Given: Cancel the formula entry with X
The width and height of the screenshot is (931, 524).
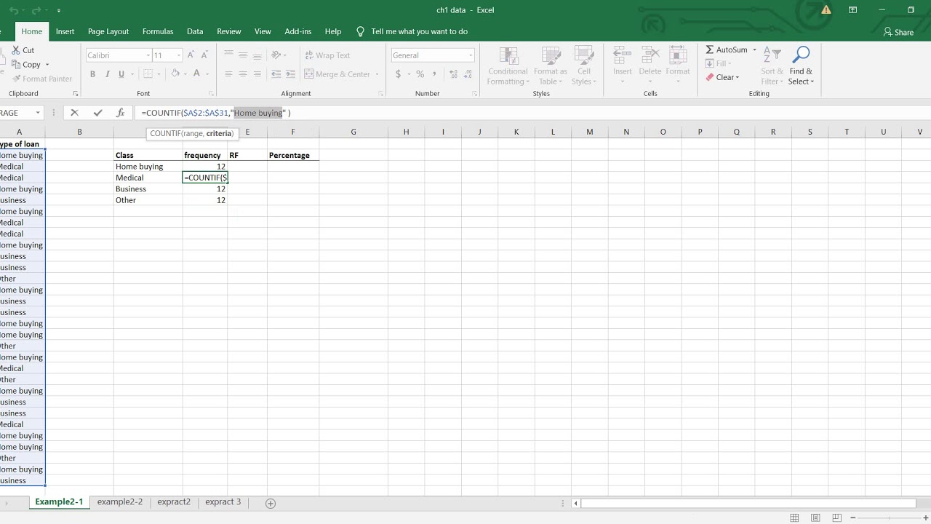Looking at the screenshot, I should coord(74,113).
